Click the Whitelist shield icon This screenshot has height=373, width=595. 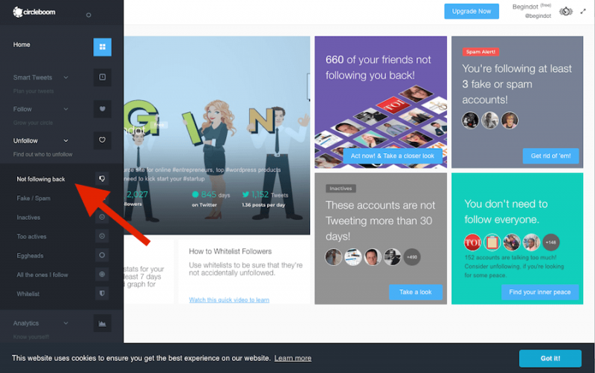coord(102,293)
